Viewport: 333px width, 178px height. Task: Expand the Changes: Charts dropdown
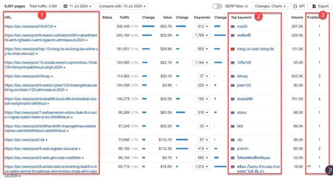pyautogui.click(x=271, y=6)
